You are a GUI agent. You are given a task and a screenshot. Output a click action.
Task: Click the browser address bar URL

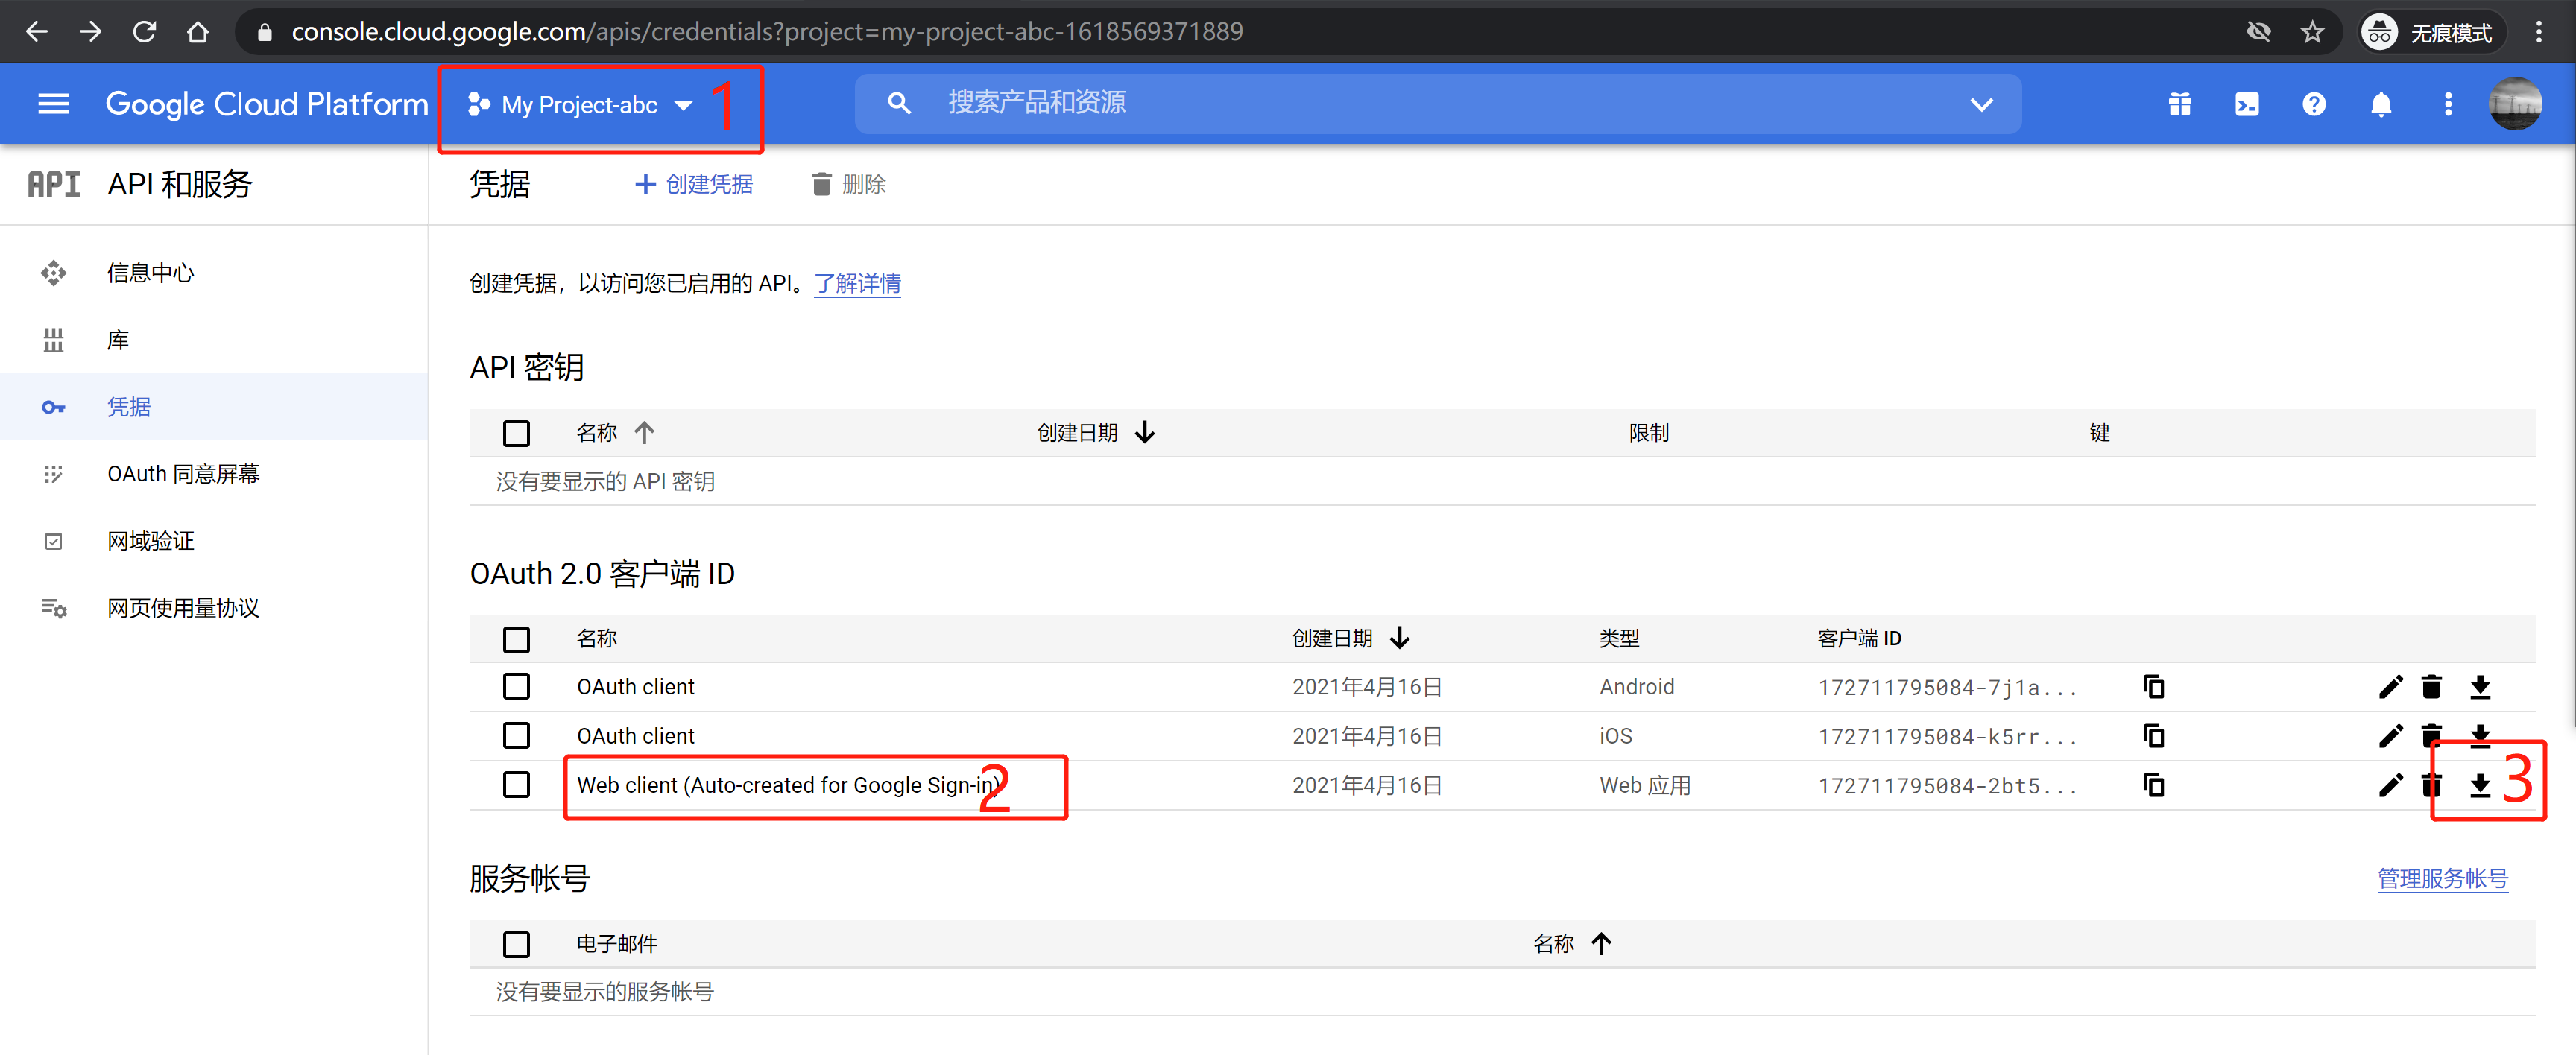(767, 32)
